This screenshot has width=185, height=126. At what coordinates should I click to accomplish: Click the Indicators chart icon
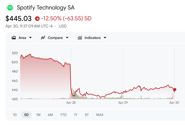coord(80,38)
